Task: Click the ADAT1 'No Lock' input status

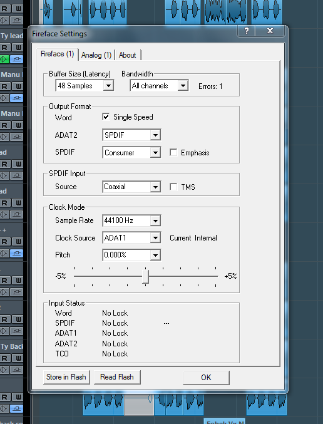Action: pos(115,333)
